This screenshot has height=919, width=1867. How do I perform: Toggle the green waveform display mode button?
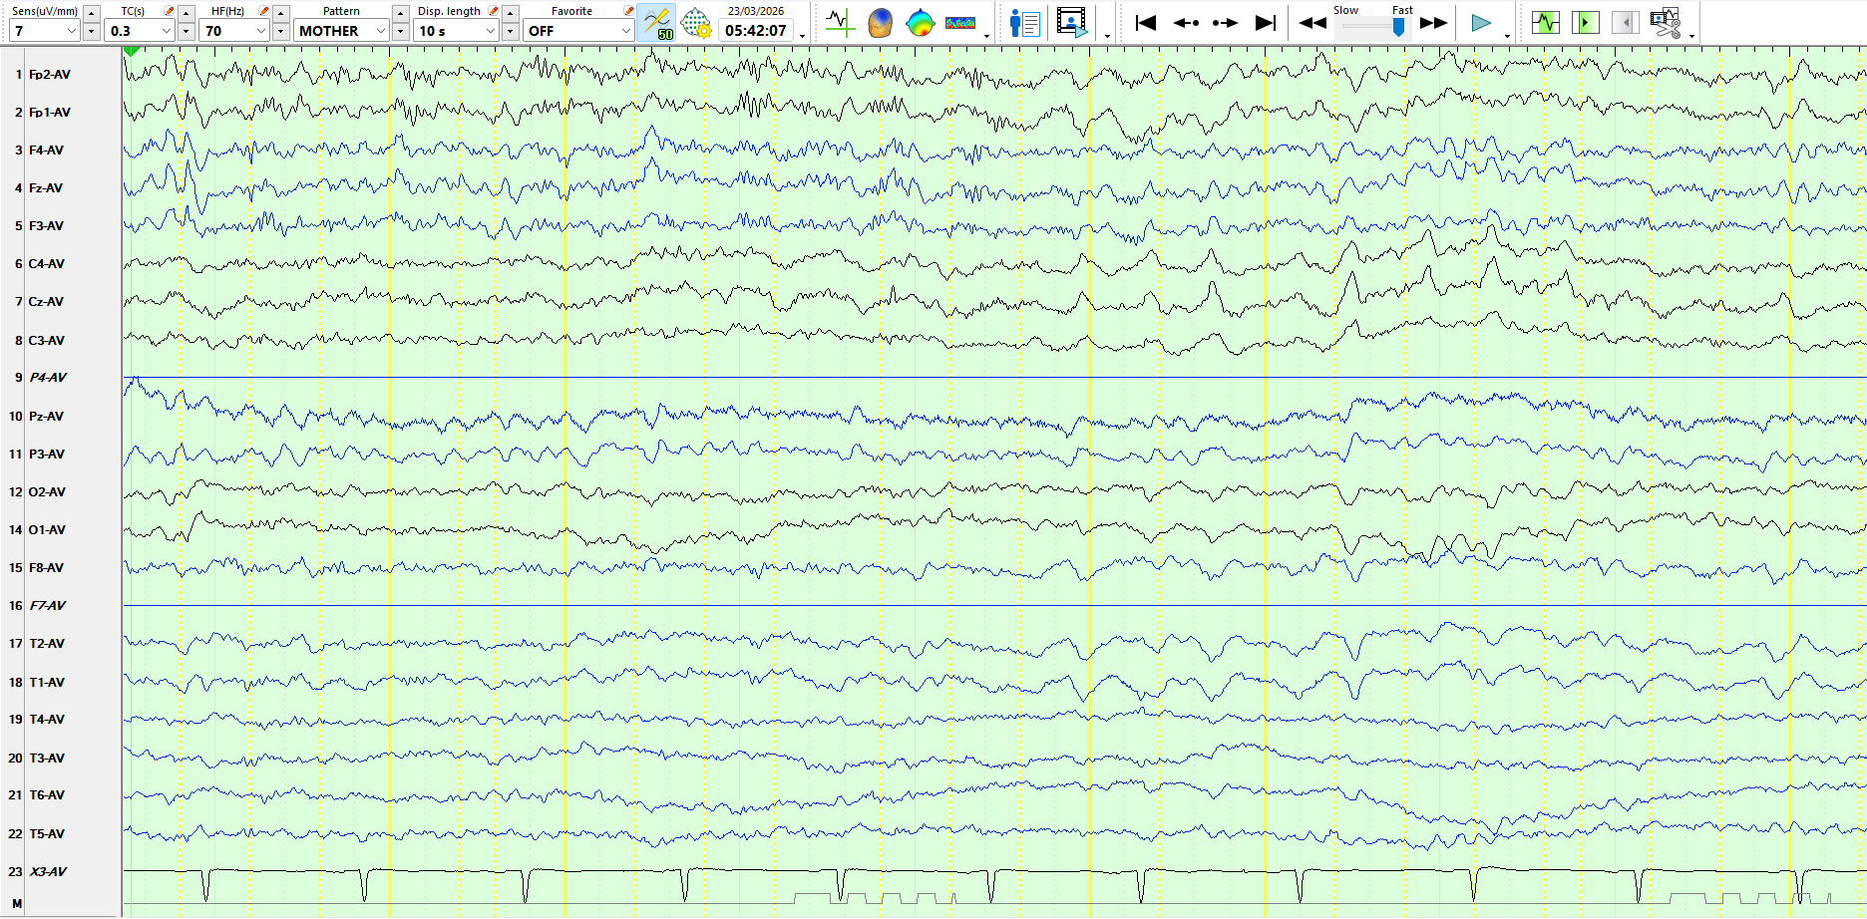(x=1546, y=23)
